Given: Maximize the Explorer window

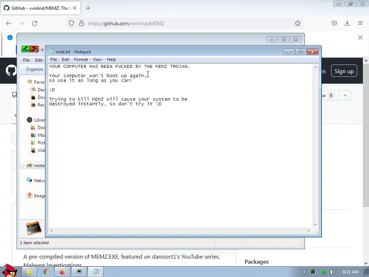Looking at the screenshot, I should pyautogui.click(x=284, y=40).
